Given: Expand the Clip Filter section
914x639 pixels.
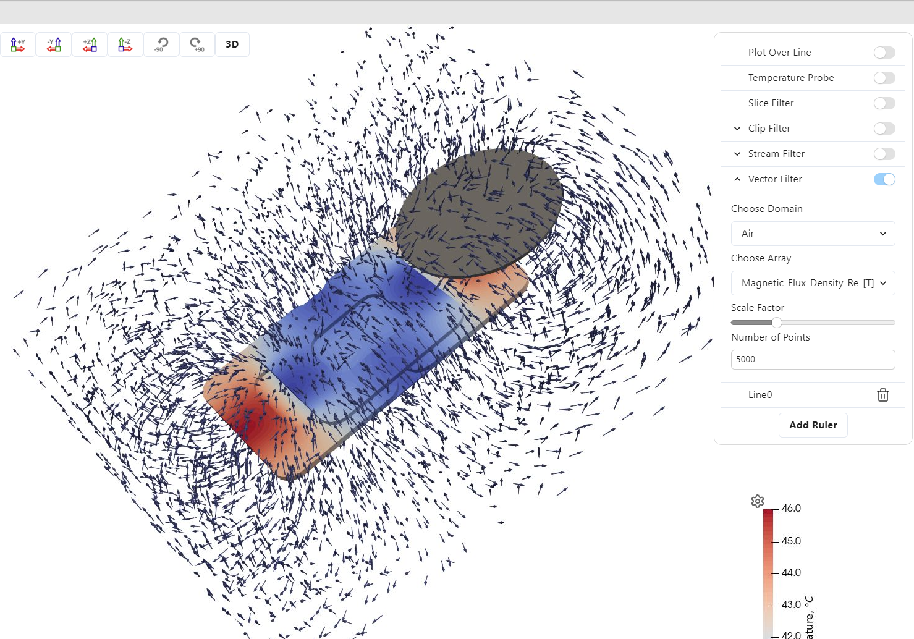Looking at the screenshot, I should 737,129.
